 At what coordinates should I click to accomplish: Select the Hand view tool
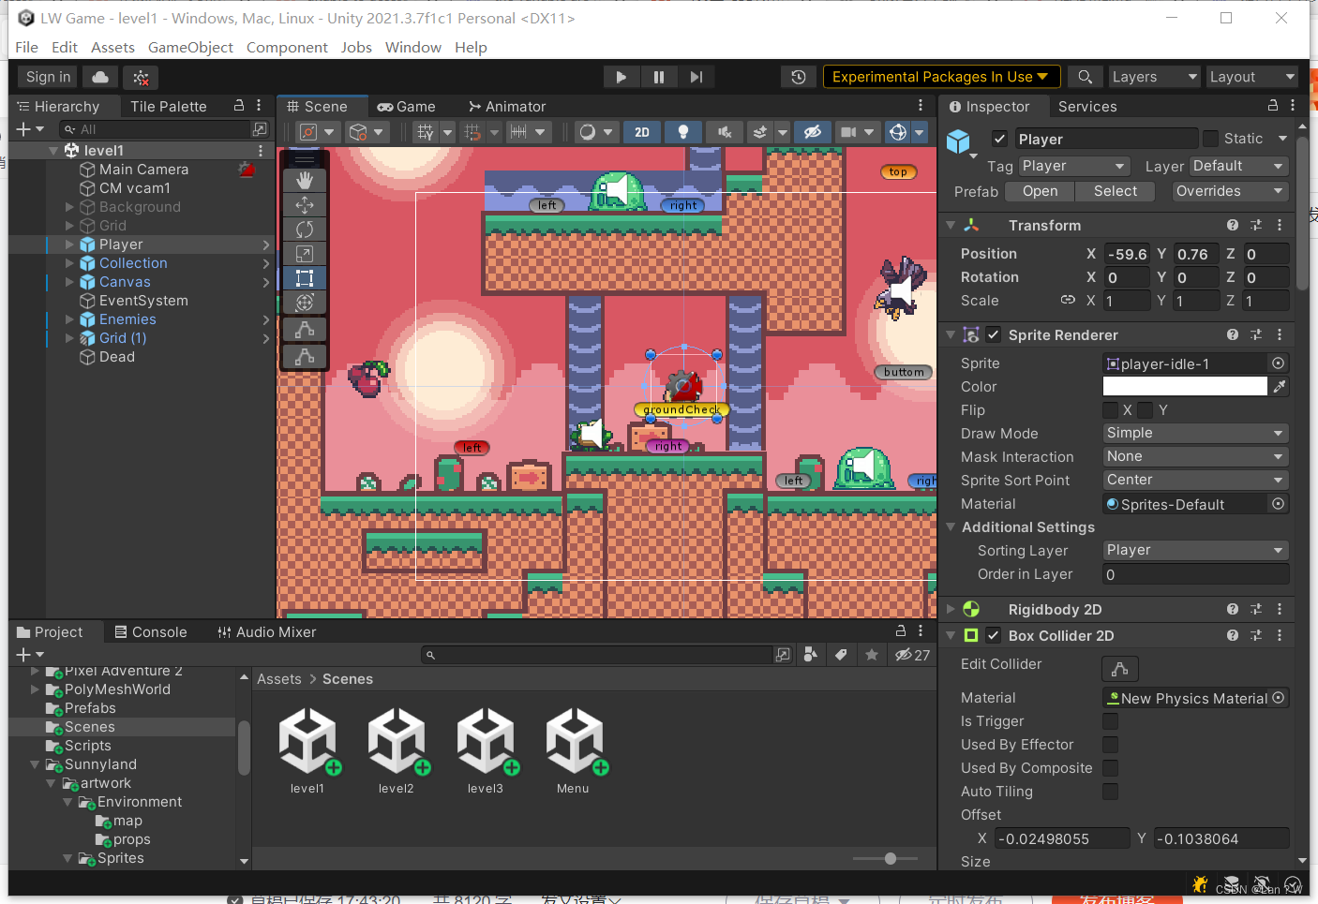point(305,180)
